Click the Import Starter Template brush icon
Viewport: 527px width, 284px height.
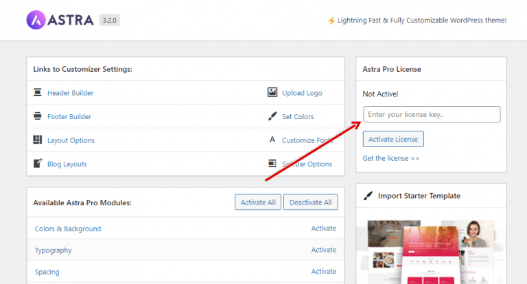(368, 196)
